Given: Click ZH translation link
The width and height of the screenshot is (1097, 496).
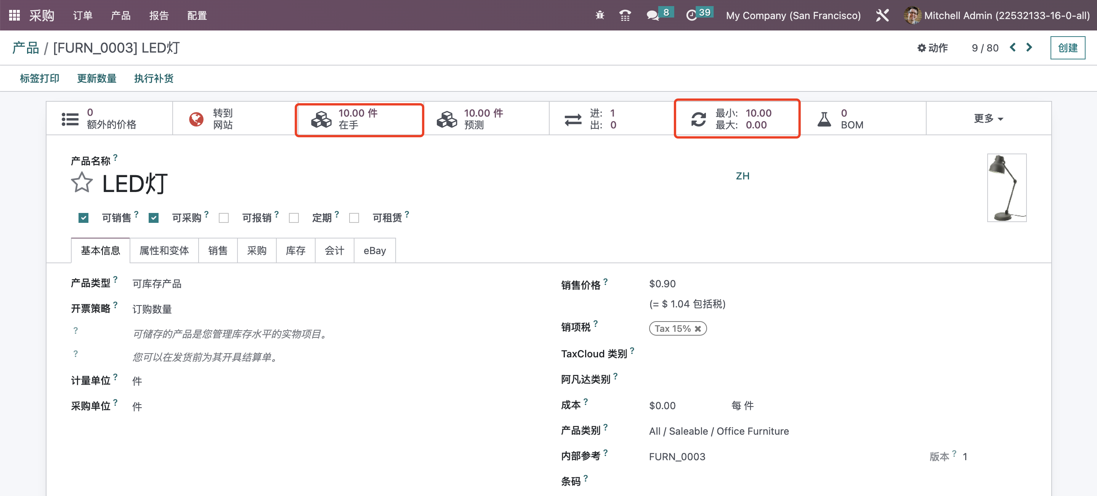Looking at the screenshot, I should tap(743, 176).
